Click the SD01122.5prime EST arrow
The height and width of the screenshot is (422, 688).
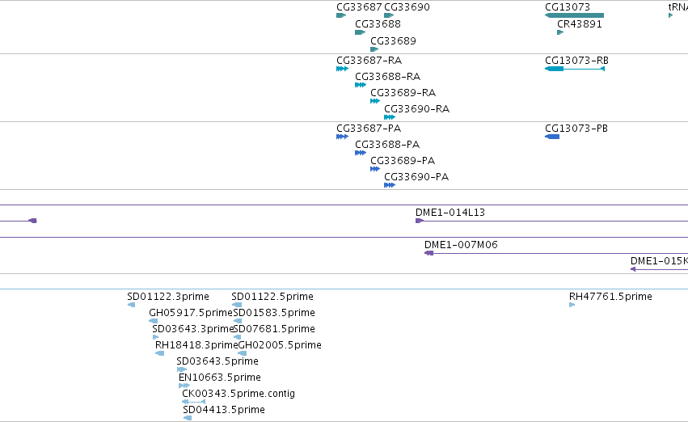point(237,306)
